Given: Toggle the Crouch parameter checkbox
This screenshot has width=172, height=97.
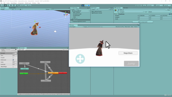Looking at the screenshot, I should [13, 58].
